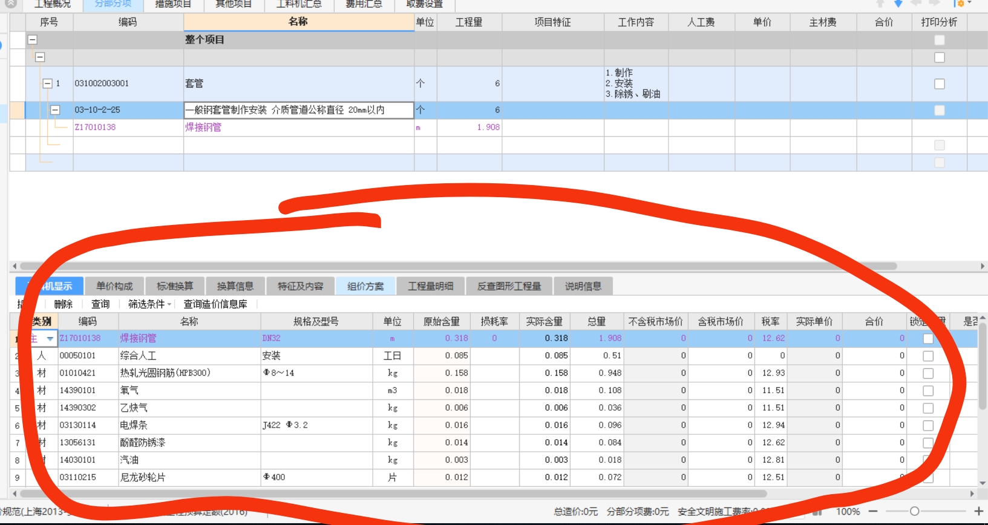Toggle print analysis checkbox for 套管 row
This screenshot has width=988, height=525.
click(x=940, y=84)
